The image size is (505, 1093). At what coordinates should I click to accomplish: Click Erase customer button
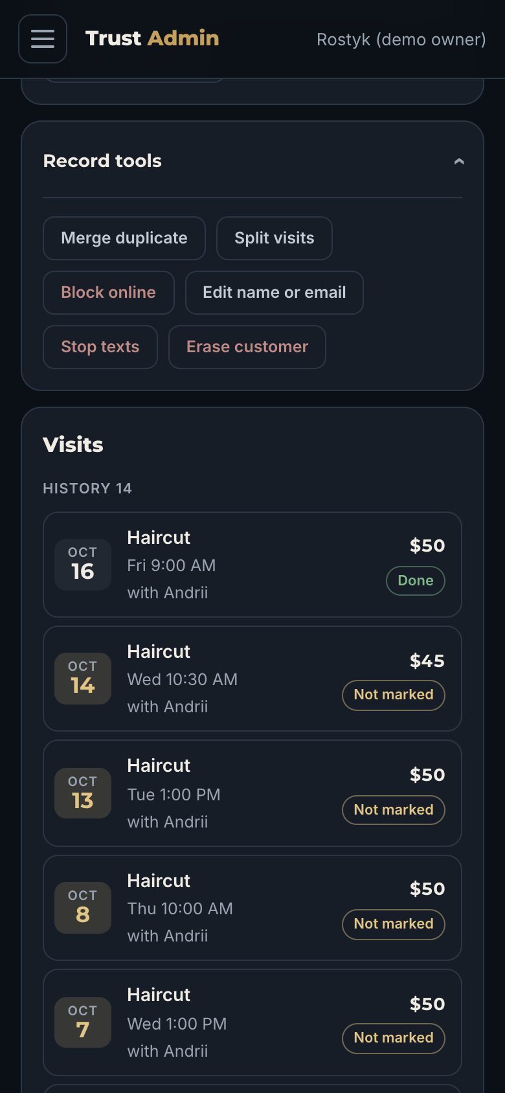247,347
